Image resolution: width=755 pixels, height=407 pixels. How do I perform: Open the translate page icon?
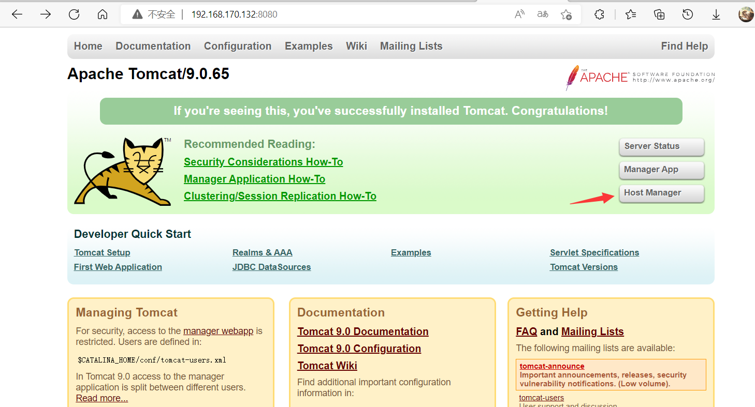point(543,14)
